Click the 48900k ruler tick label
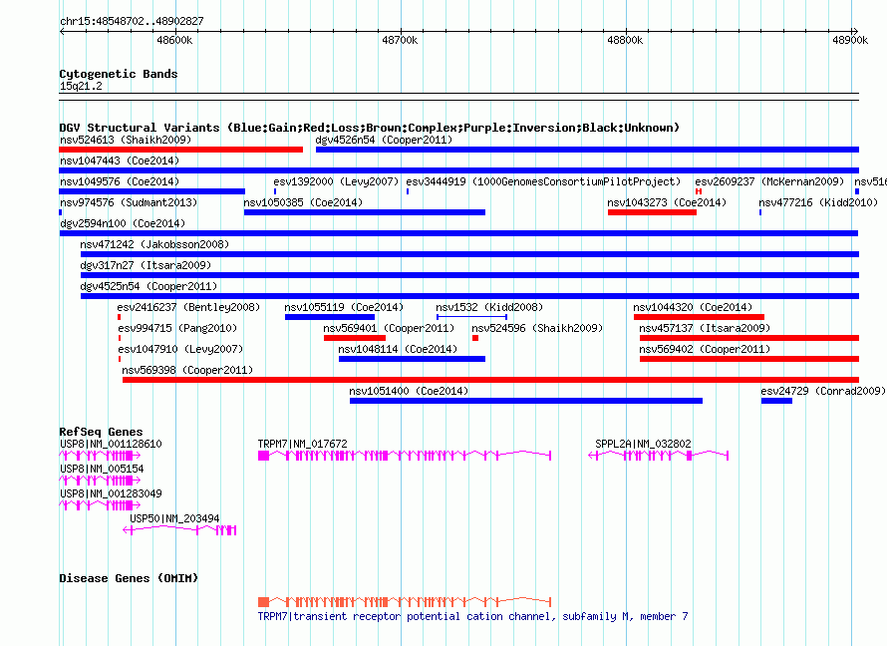 pos(850,40)
